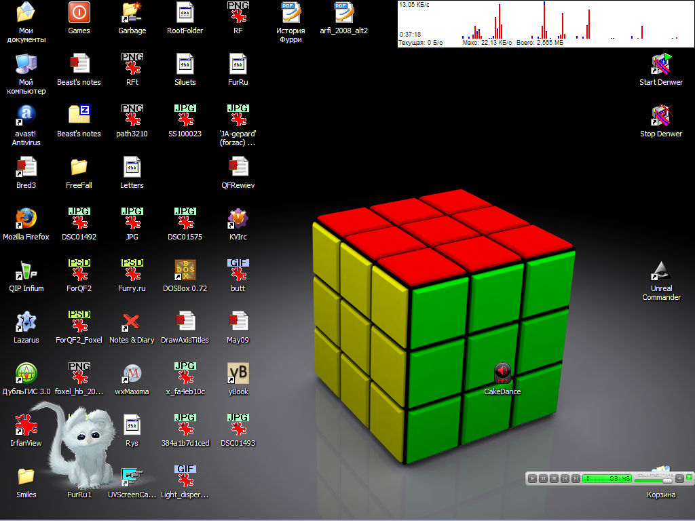Pause playback in the media player widget

(543, 479)
